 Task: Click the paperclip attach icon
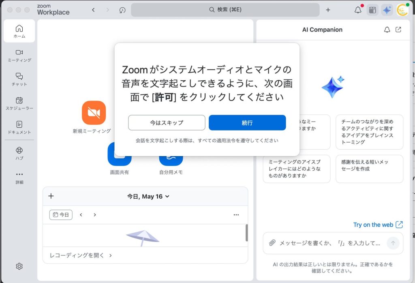[272, 243]
